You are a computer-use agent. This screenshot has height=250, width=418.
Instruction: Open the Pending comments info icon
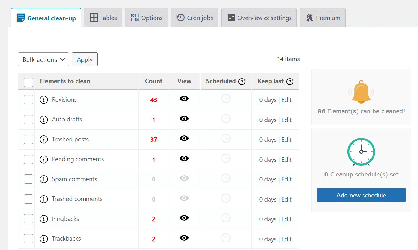point(44,159)
